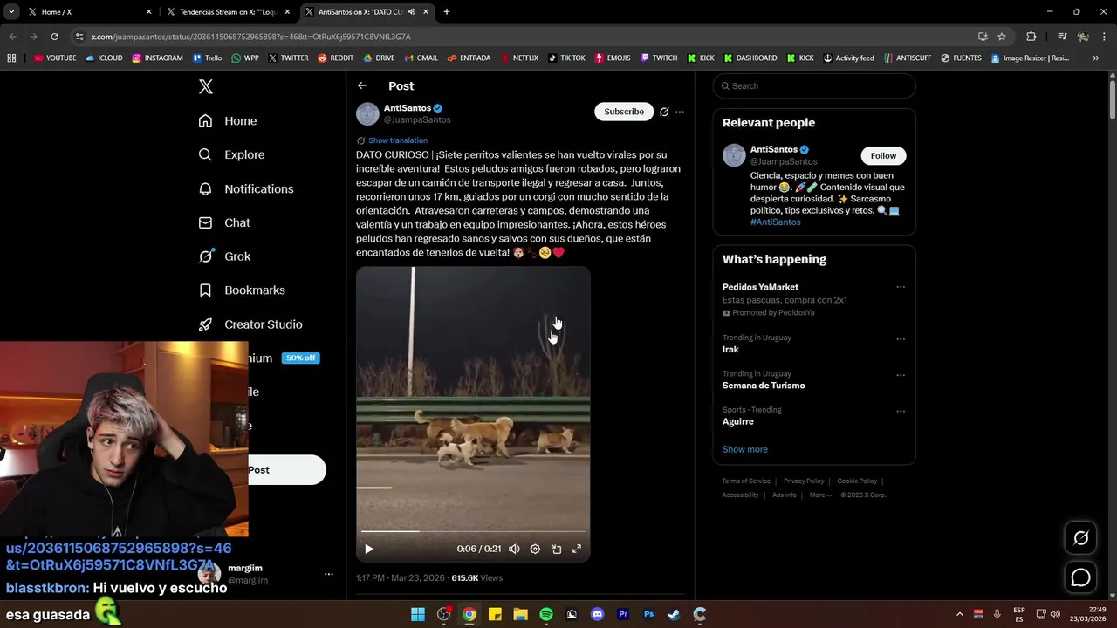
Task: Open options for Semana de Turismo trend
Action: [x=901, y=375]
